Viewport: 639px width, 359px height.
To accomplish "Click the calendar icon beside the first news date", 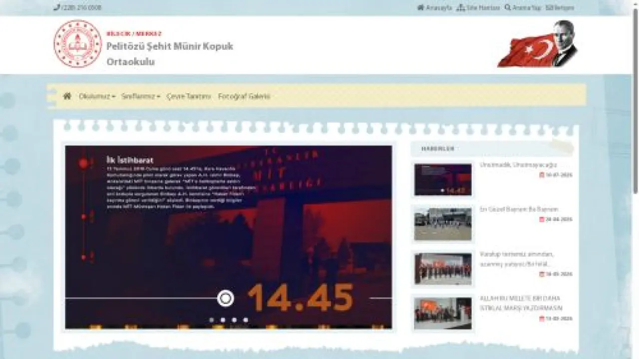I will coord(542,175).
